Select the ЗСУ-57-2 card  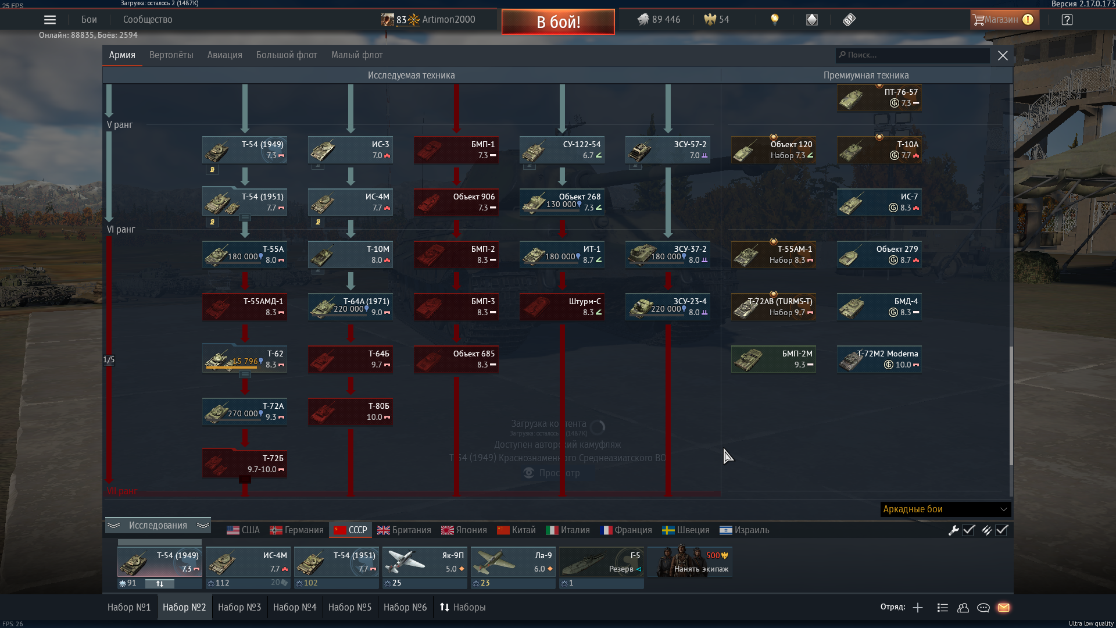point(668,150)
